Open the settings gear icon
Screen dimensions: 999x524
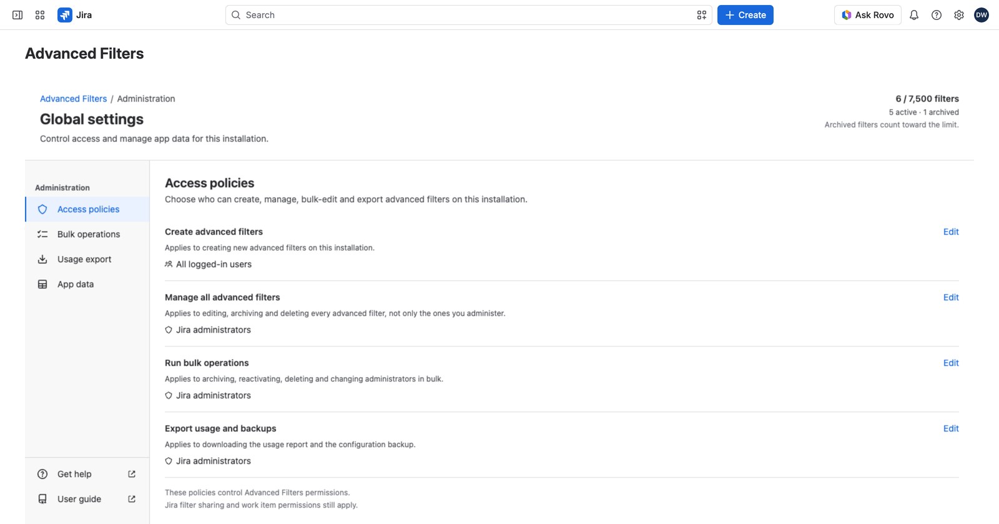coord(959,15)
